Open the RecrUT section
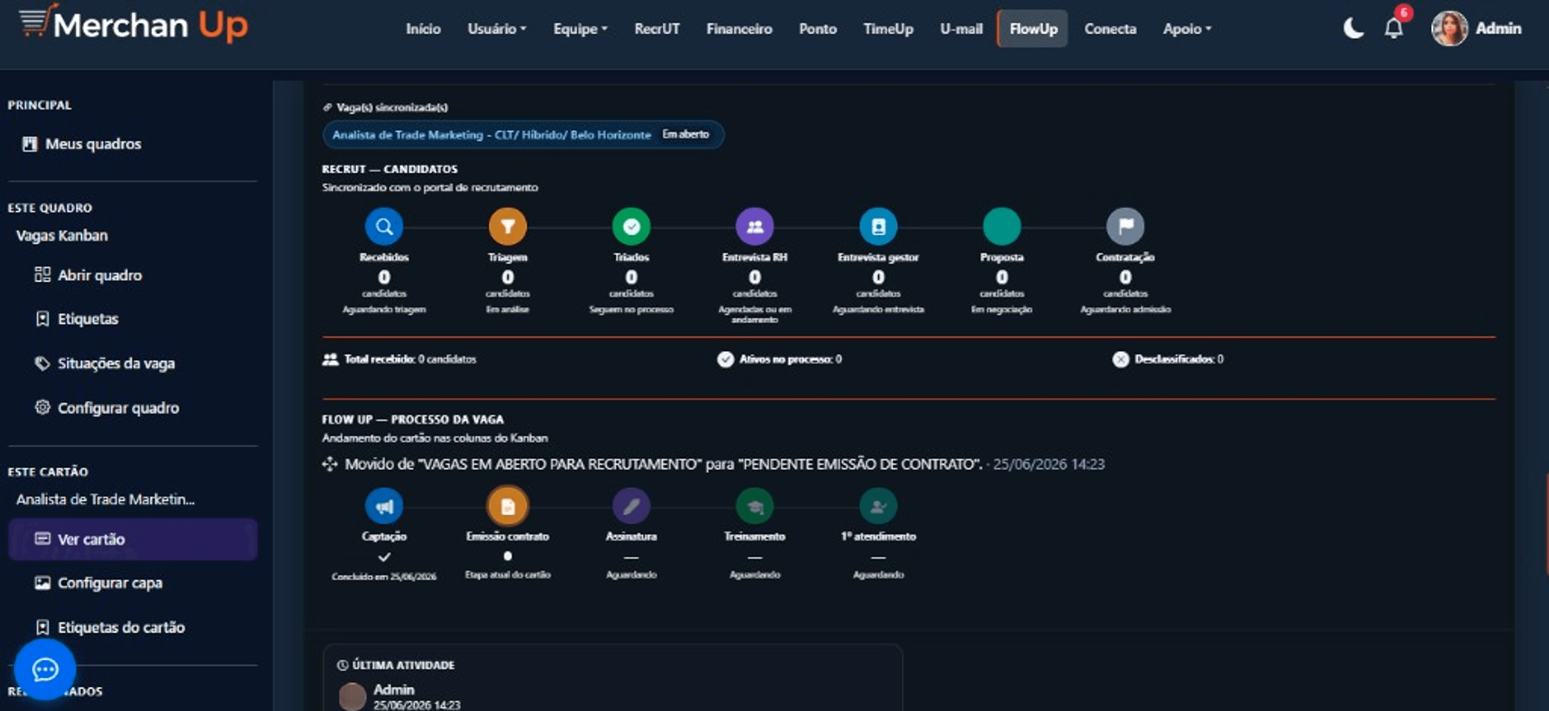1549x711 pixels. click(x=657, y=29)
